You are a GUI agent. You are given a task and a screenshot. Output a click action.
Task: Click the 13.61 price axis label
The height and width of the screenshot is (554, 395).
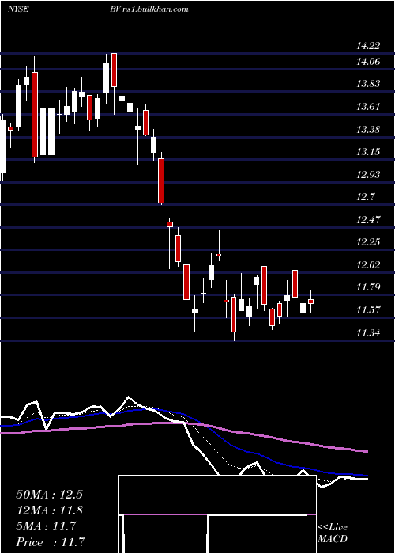pos(368,106)
